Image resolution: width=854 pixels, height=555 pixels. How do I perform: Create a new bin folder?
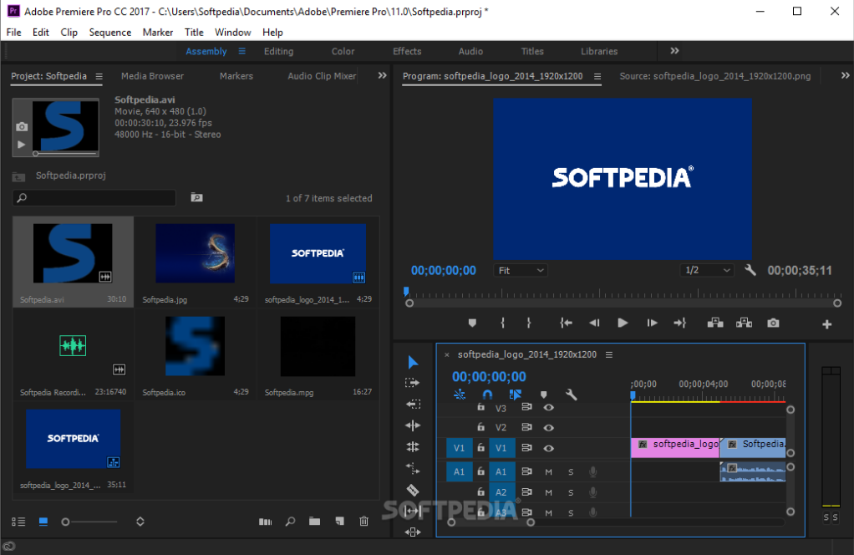click(314, 522)
